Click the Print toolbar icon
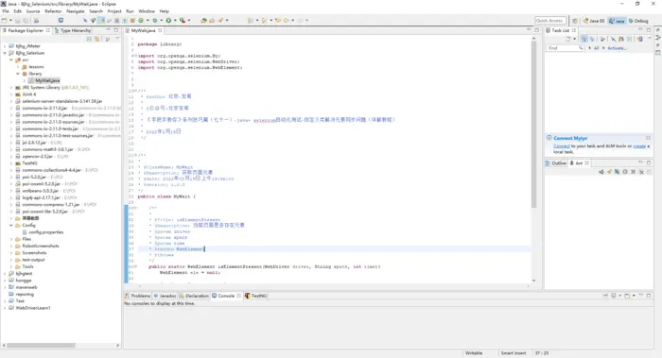Image resolution: width=662 pixels, height=358 pixels. pos(36,20)
